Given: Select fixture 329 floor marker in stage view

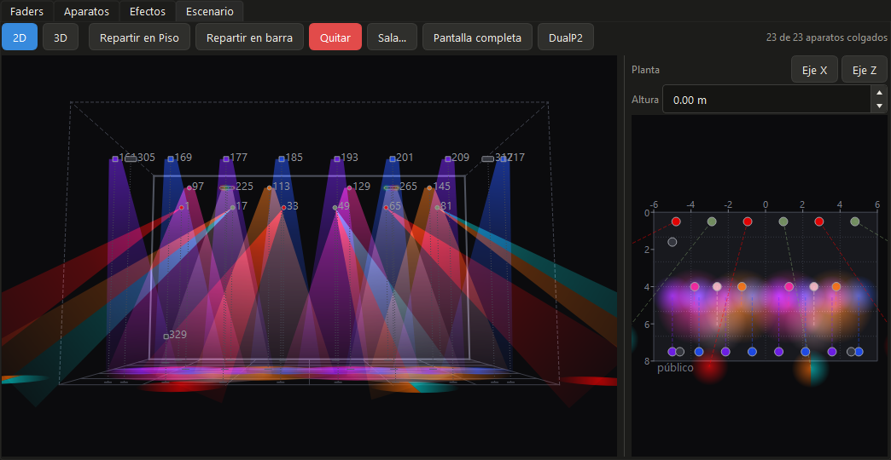Looking at the screenshot, I should pos(166,336).
